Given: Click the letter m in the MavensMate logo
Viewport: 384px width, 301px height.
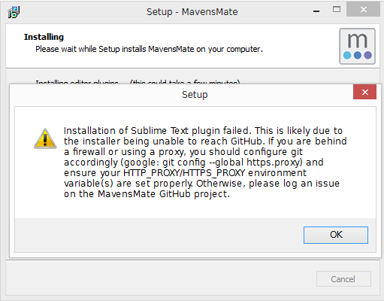Looking at the screenshot, I should (358, 41).
